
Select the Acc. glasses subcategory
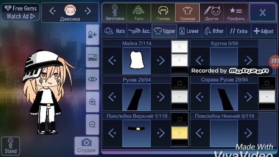point(139,31)
